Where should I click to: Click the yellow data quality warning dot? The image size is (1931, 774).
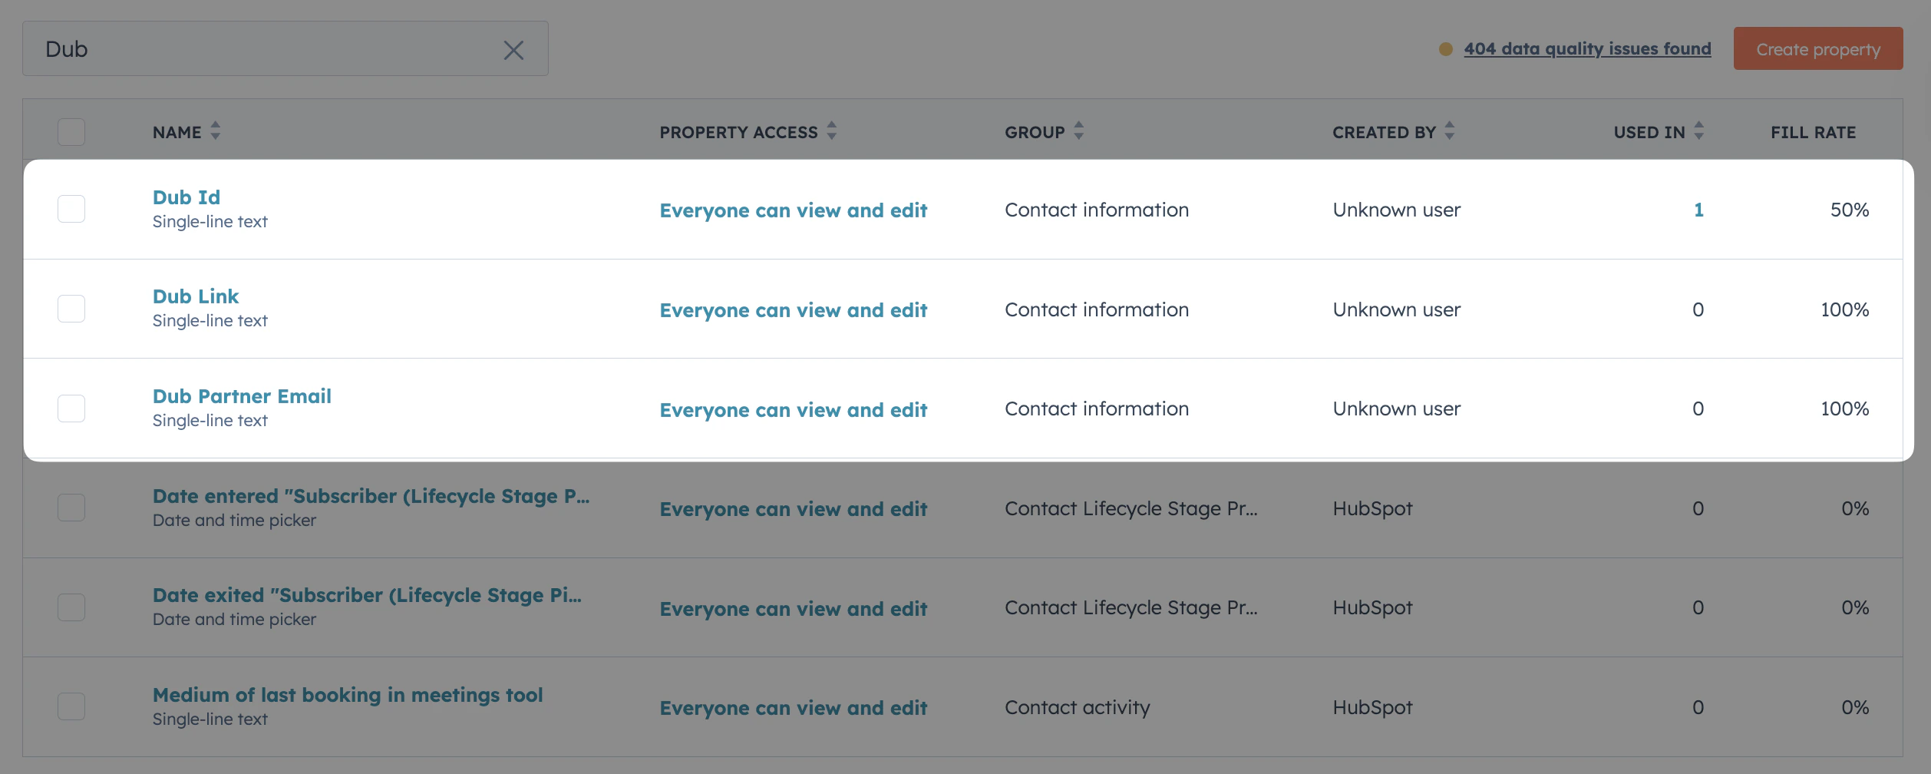pyautogui.click(x=1446, y=48)
